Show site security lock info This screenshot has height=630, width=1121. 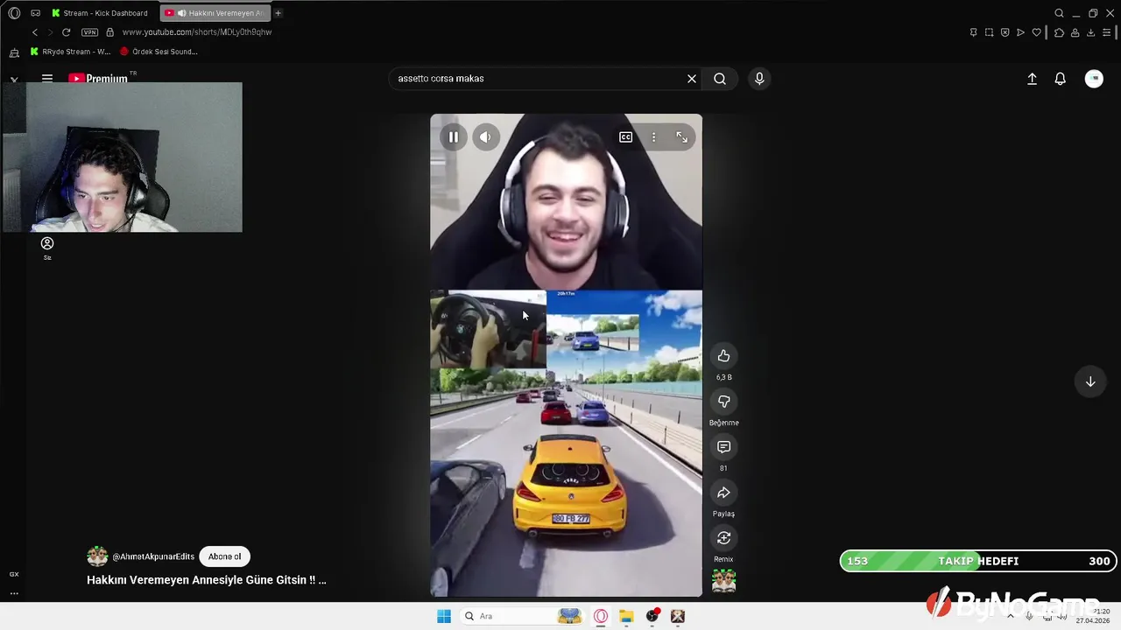109,32
